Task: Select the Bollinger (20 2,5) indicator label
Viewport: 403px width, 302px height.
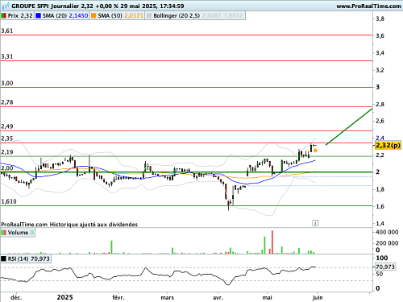Action: pos(177,16)
